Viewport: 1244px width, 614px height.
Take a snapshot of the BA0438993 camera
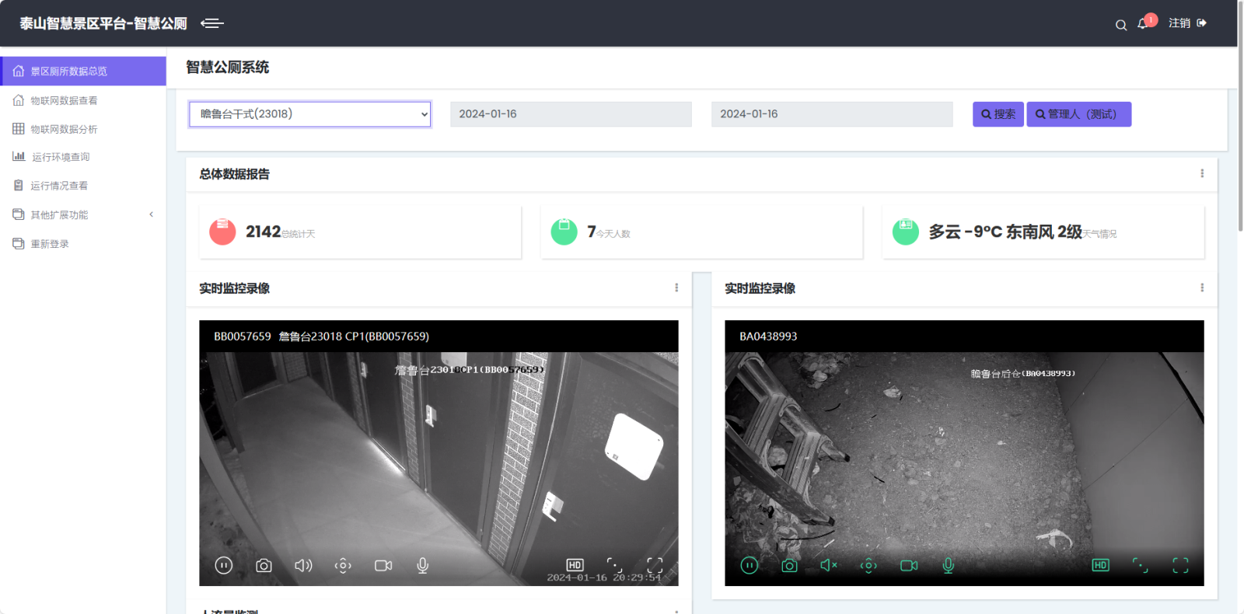click(x=790, y=565)
